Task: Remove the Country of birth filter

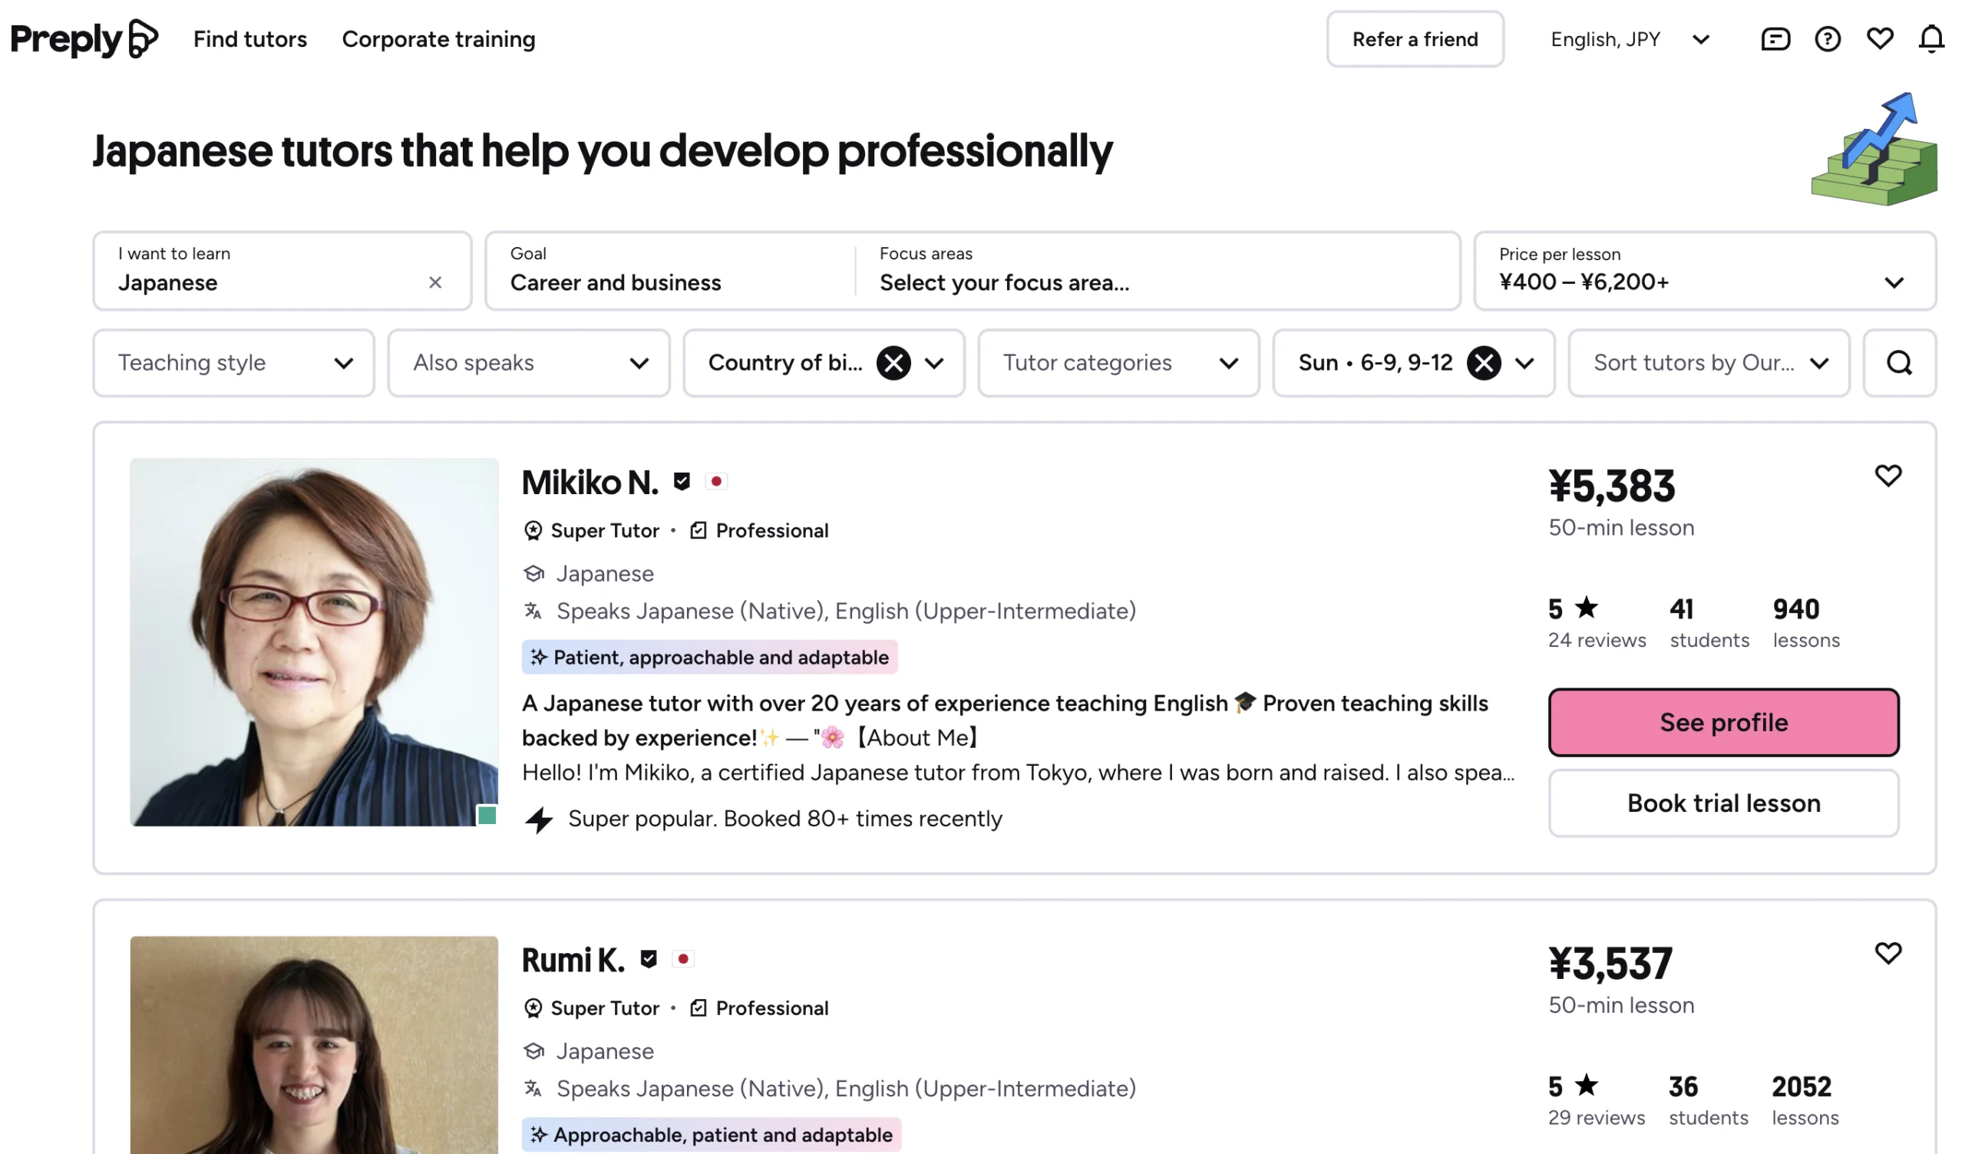Action: [893, 363]
